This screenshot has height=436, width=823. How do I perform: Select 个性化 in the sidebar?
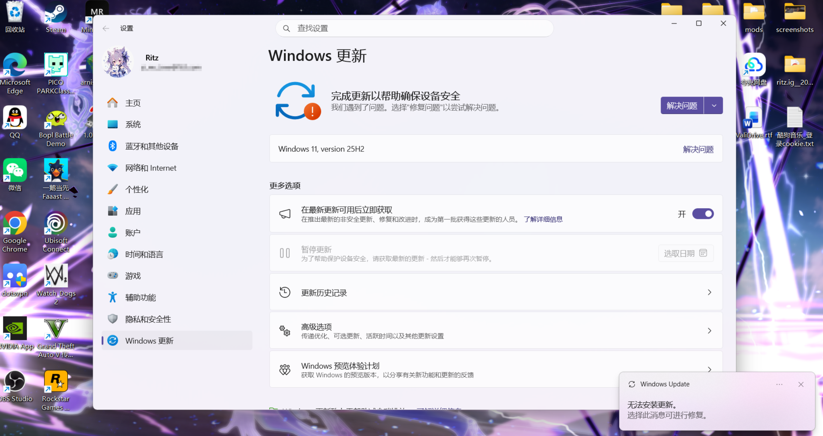(177, 189)
